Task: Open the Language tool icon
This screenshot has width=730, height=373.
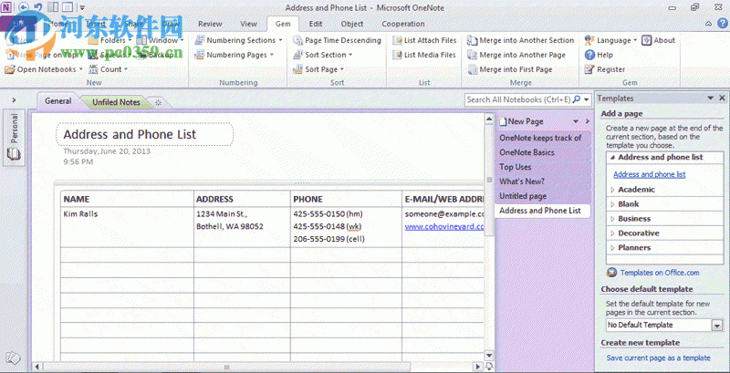Action: pyautogui.click(x=589, y=40)
